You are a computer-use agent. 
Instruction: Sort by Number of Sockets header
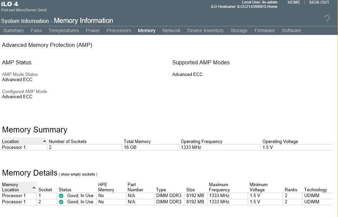[67, 141]
